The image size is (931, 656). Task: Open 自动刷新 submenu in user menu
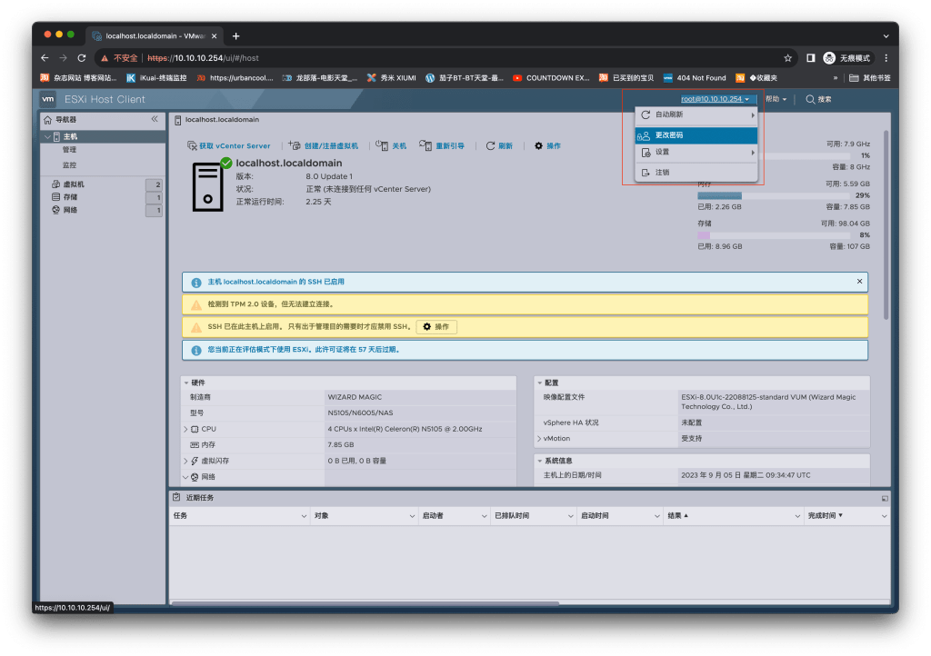coord(669,115)
